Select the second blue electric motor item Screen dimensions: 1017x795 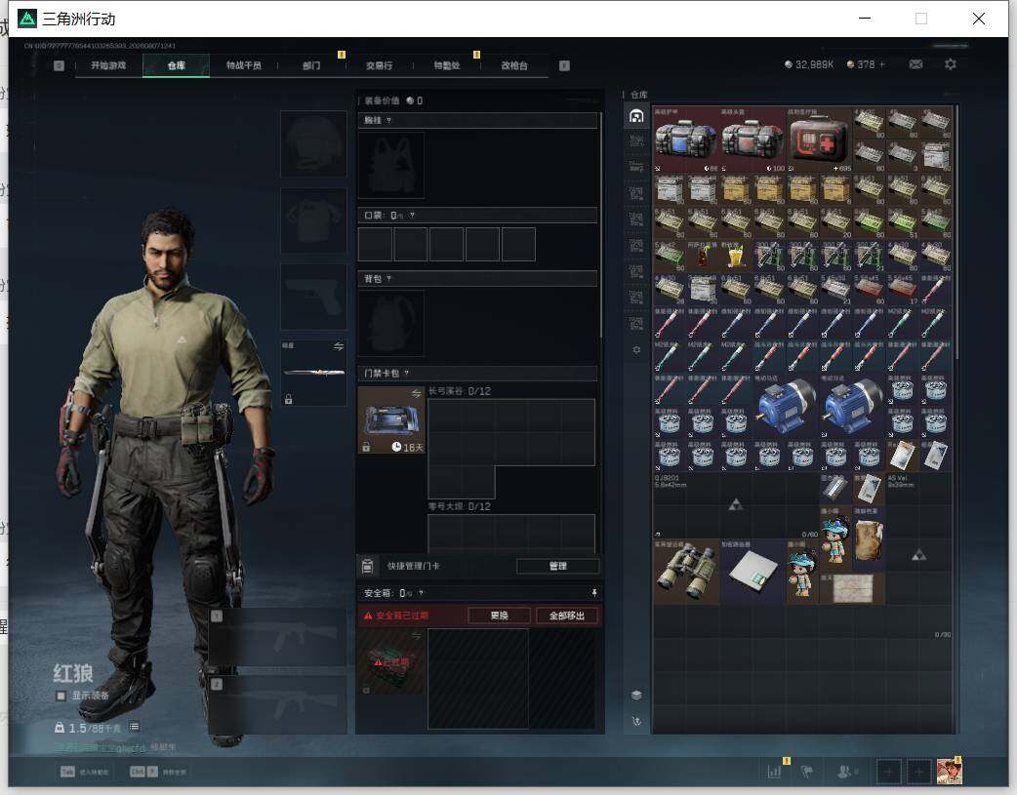[852, 405]
